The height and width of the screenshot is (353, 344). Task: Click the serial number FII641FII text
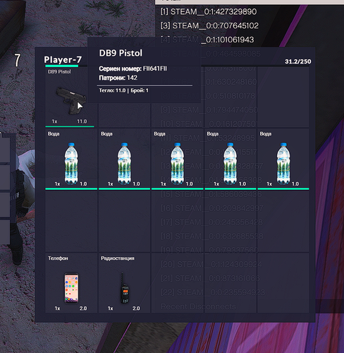click(x=155, y=68)
